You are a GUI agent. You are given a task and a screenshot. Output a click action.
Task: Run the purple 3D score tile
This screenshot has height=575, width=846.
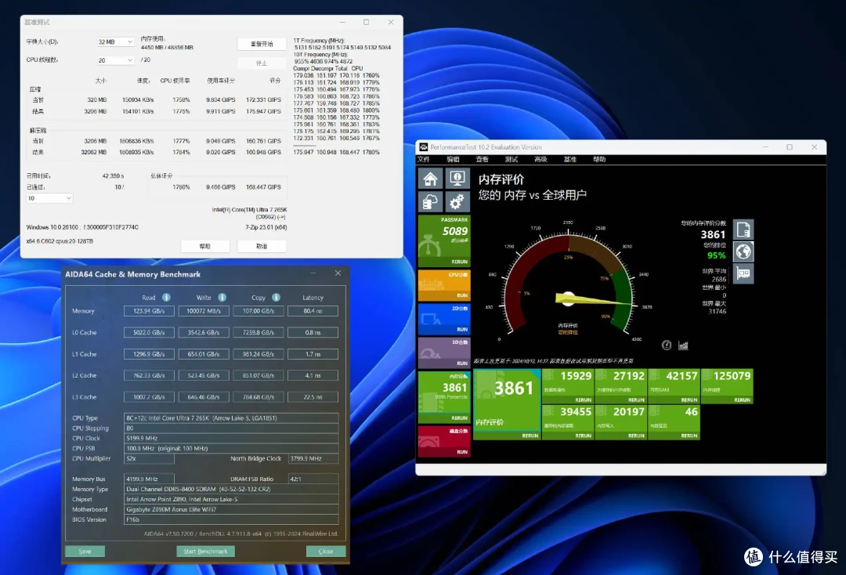coord(462,363)
